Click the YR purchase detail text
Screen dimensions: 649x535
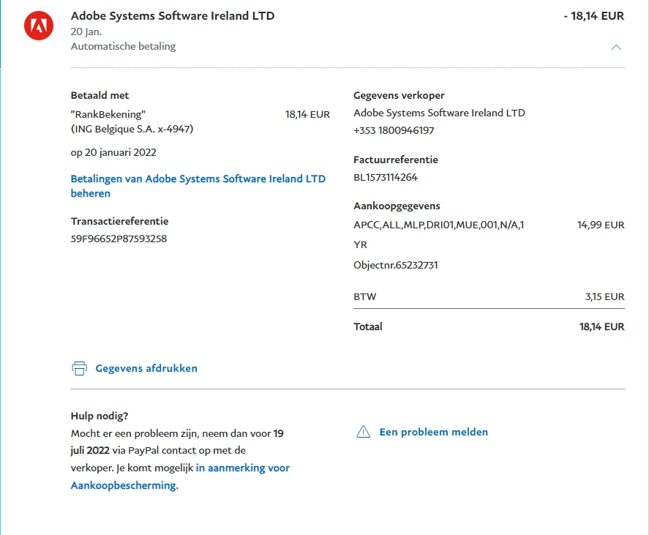(360, 244)
